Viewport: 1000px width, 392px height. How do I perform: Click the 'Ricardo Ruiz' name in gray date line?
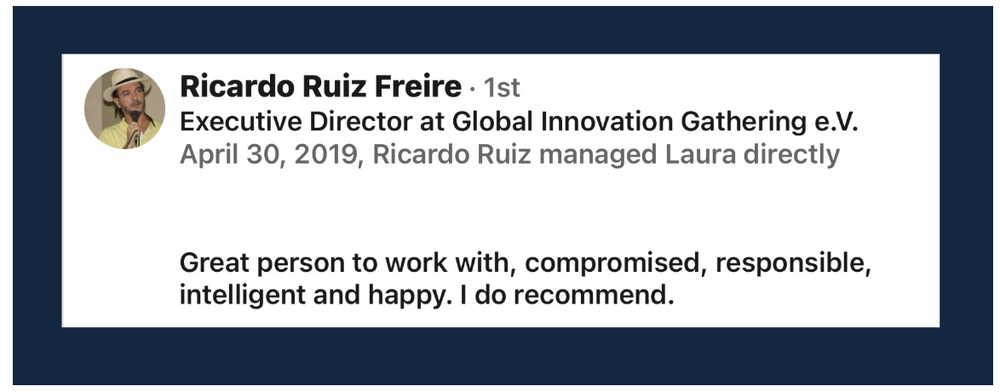pyautogui.click(x=451, y=154)
